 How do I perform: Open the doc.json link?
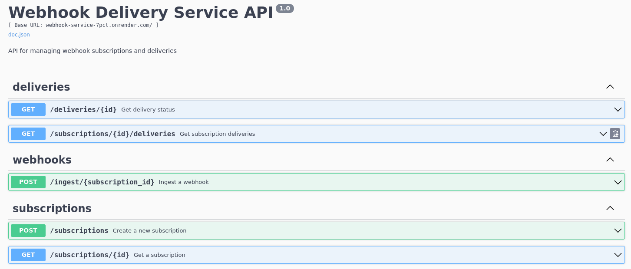coord(19,34)
